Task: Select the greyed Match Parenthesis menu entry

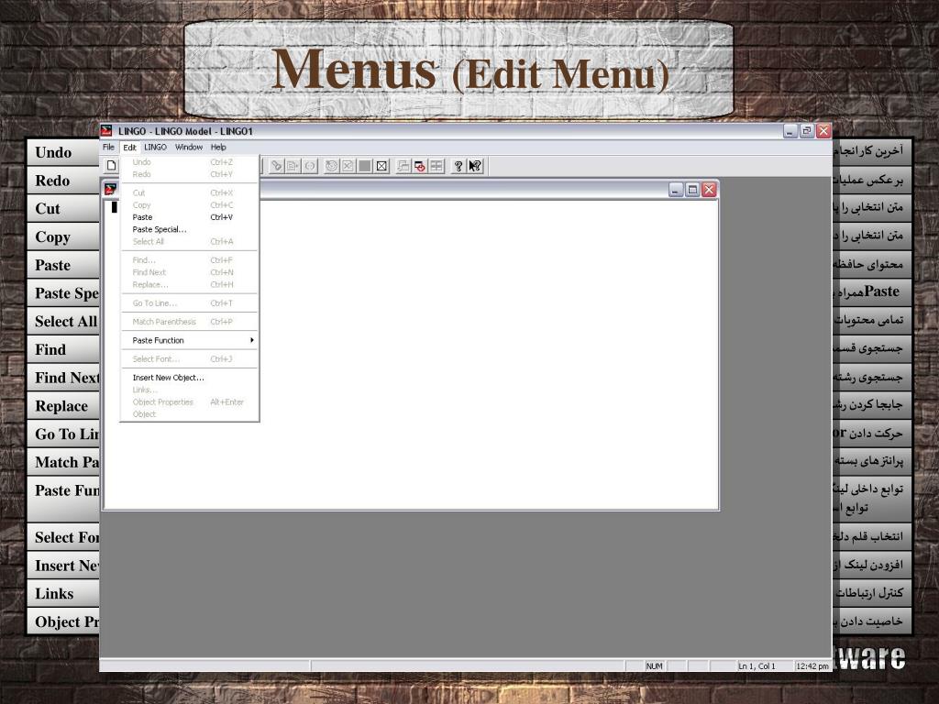Action: point(189,322)
